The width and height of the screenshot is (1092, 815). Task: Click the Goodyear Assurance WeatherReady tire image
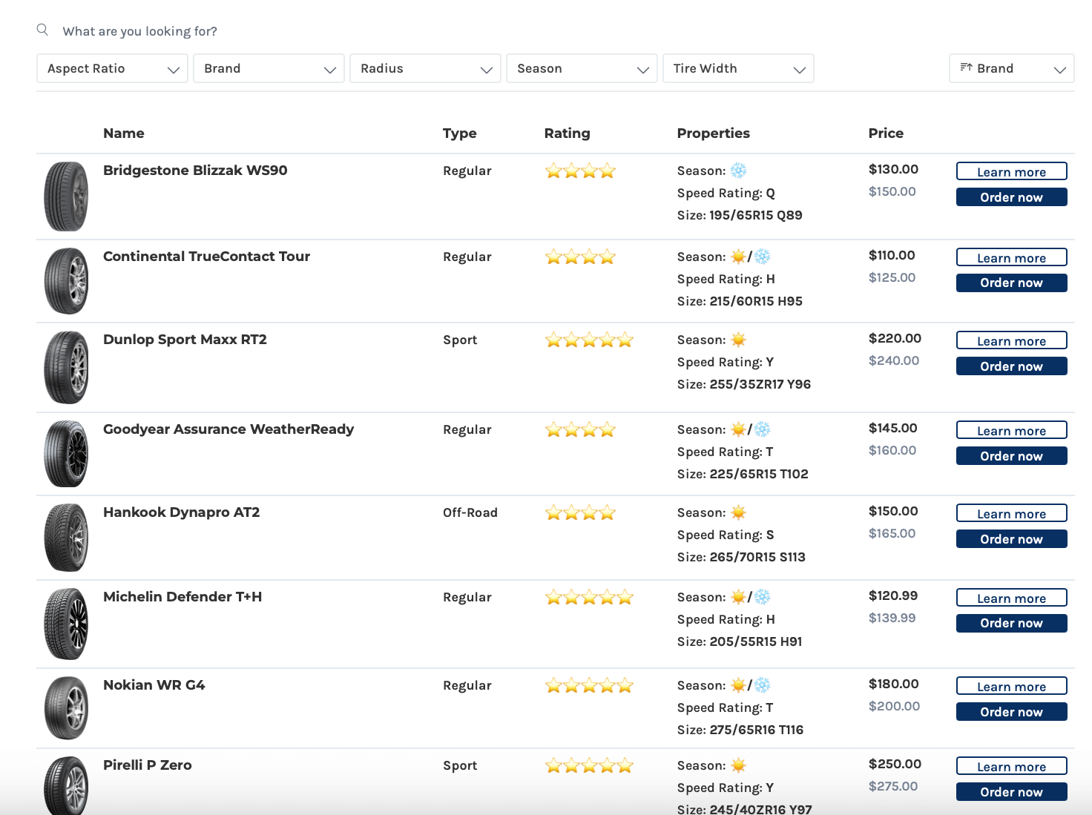(66, 454)
